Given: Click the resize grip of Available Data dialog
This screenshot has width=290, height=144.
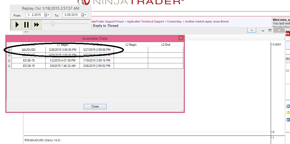Looking at the screenshot, I should coord(182,110).
